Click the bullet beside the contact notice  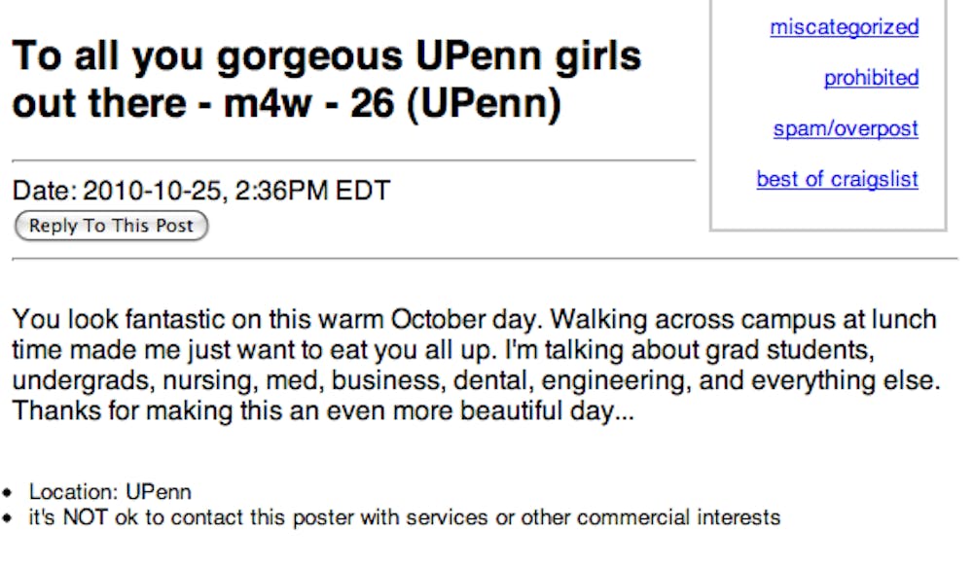click(x=17, y=518)
